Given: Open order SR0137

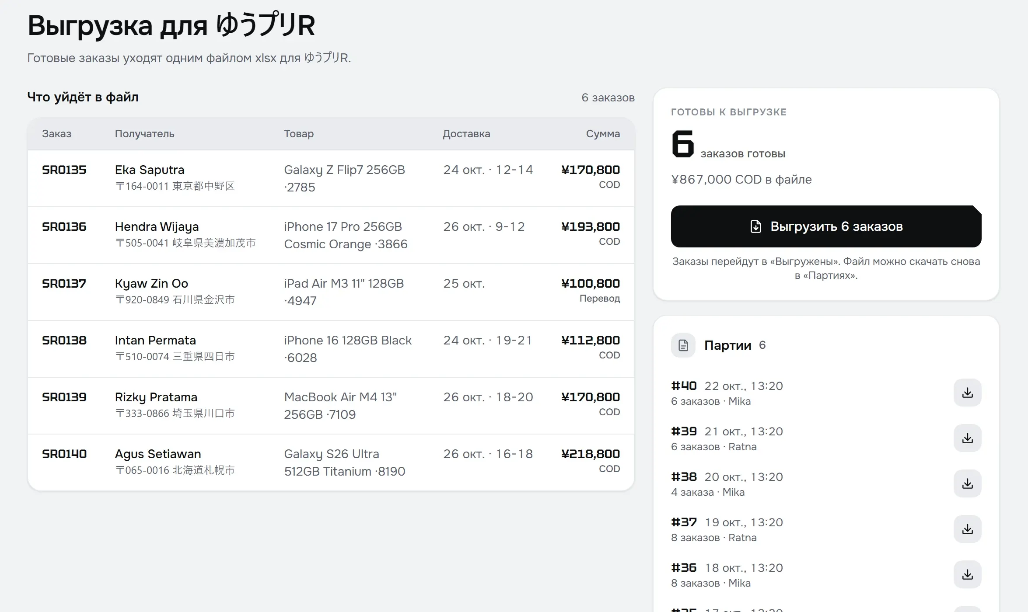Looking at the screenshot, I should 64,283.
